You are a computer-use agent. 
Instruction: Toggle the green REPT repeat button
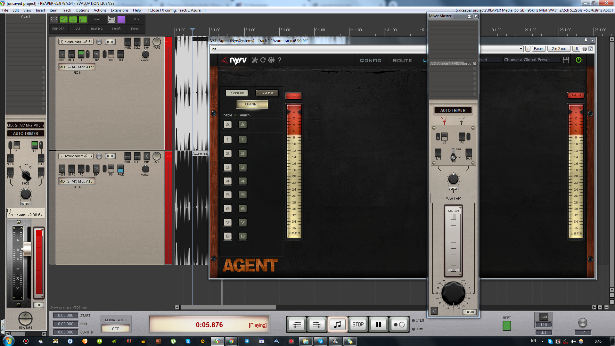tap(507, 325)
